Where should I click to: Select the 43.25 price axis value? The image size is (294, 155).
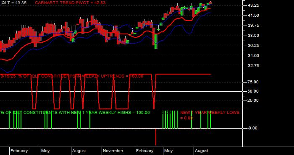click(x=253, y=5)
